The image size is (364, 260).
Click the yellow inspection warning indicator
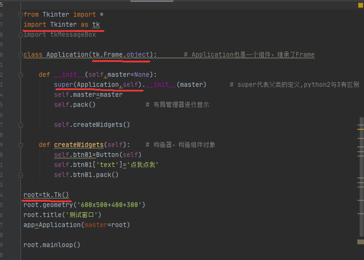pyautogui.click(x=361, y=5)
